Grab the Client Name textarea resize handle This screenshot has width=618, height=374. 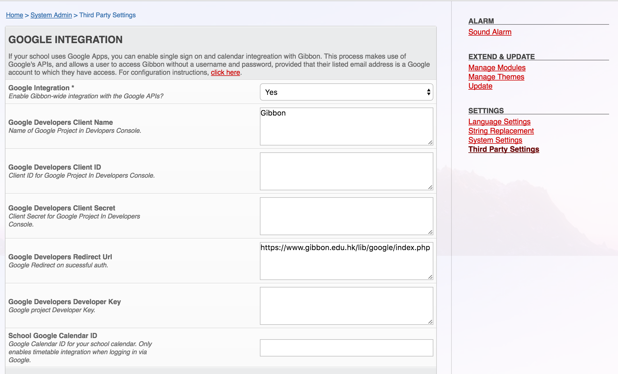tap(430, 143)
